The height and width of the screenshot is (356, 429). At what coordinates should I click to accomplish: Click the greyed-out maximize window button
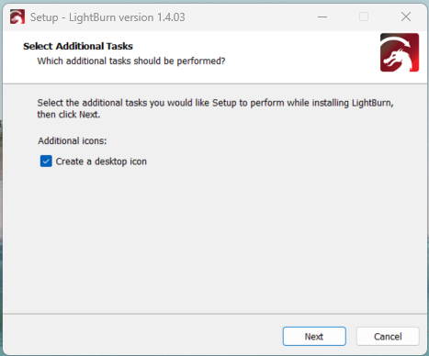point(364,17)
